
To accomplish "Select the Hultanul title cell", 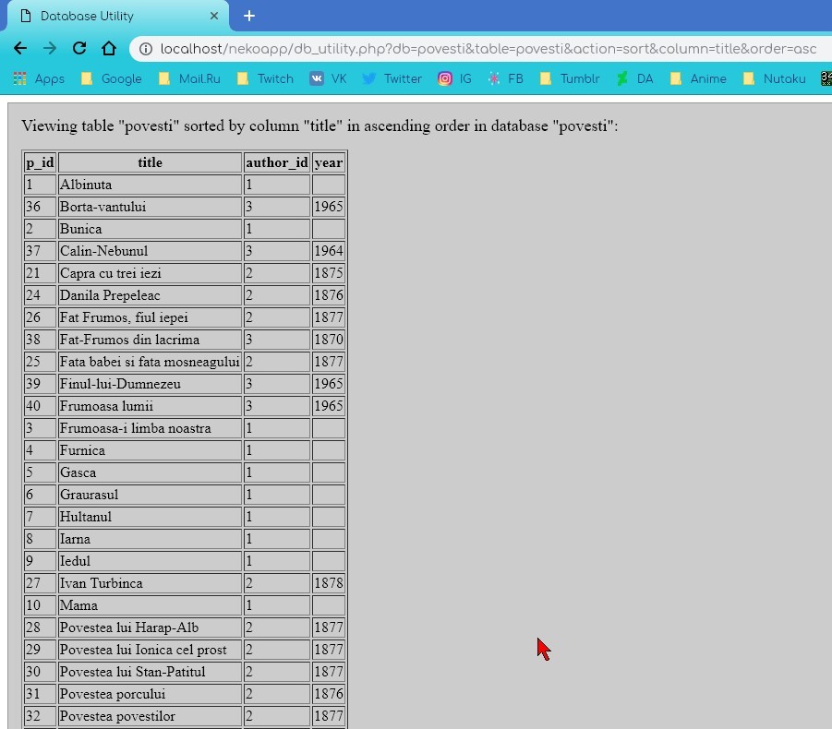I will 150,517.
